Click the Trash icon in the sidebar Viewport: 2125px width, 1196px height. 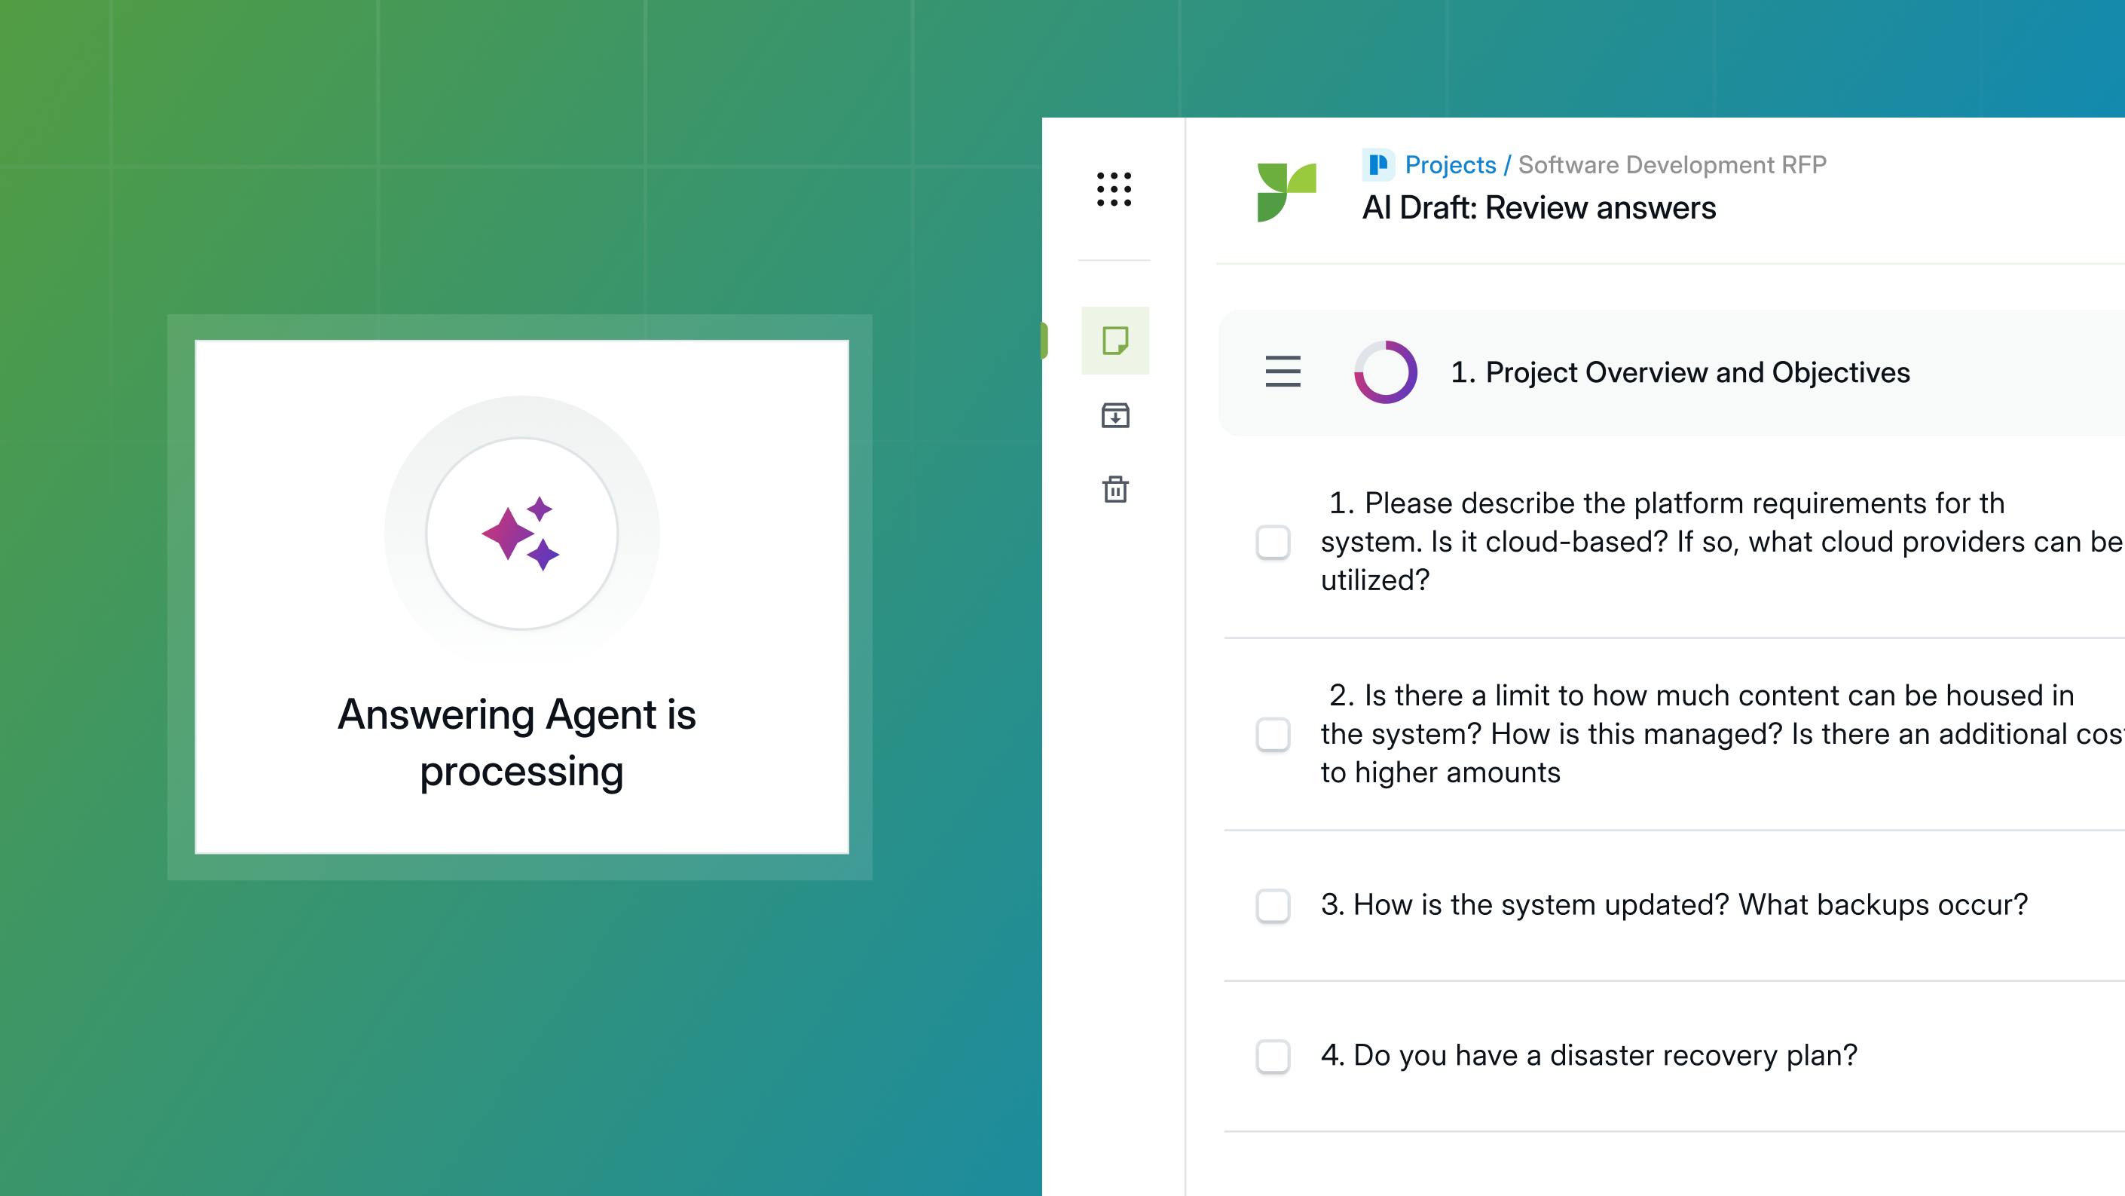[1115, 490]
